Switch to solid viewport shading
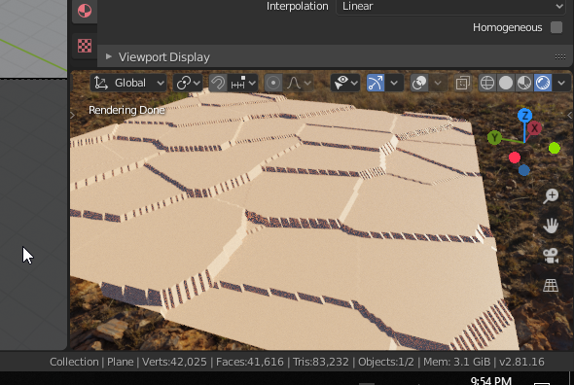The image size is (574, 385). pos(506,83)
